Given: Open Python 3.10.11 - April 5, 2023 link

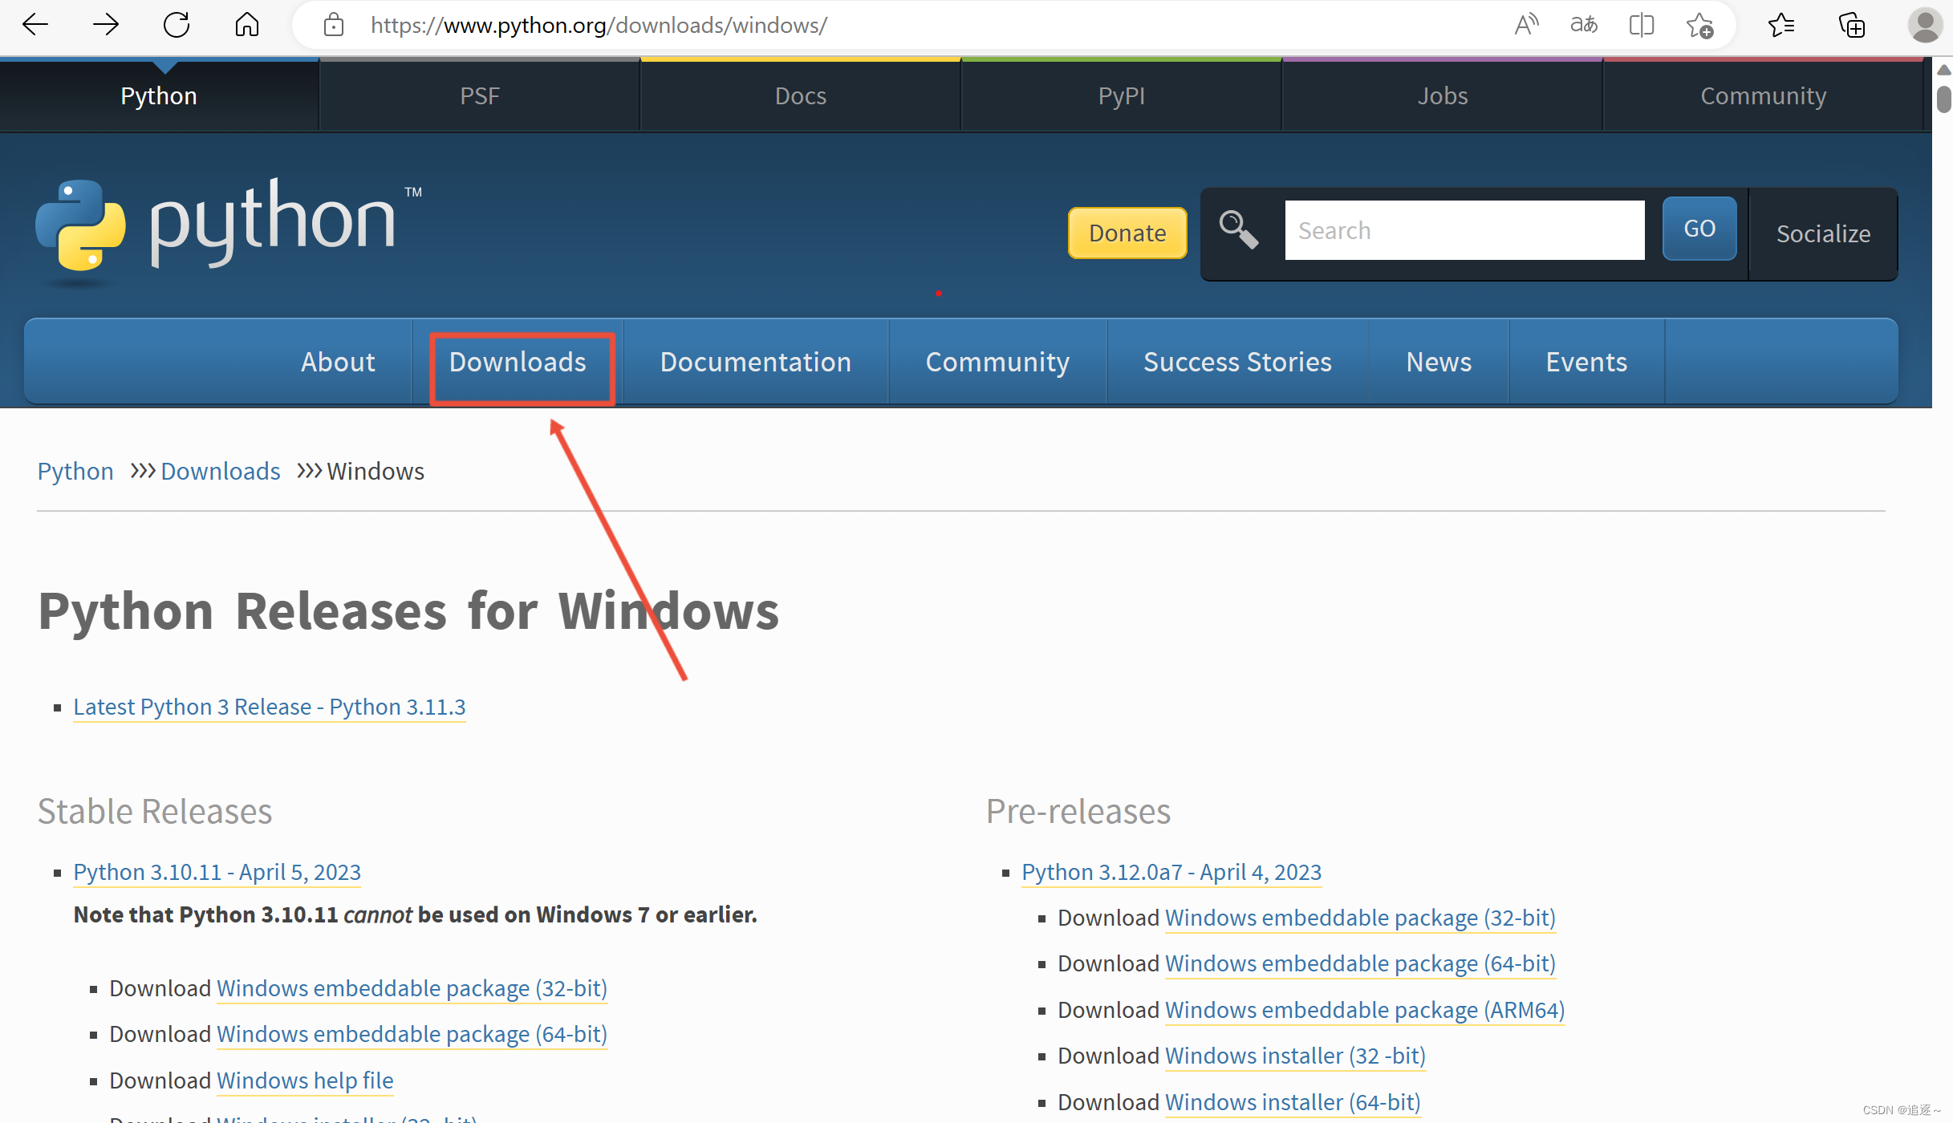Looking at the screenshot, I should [217, 872].
